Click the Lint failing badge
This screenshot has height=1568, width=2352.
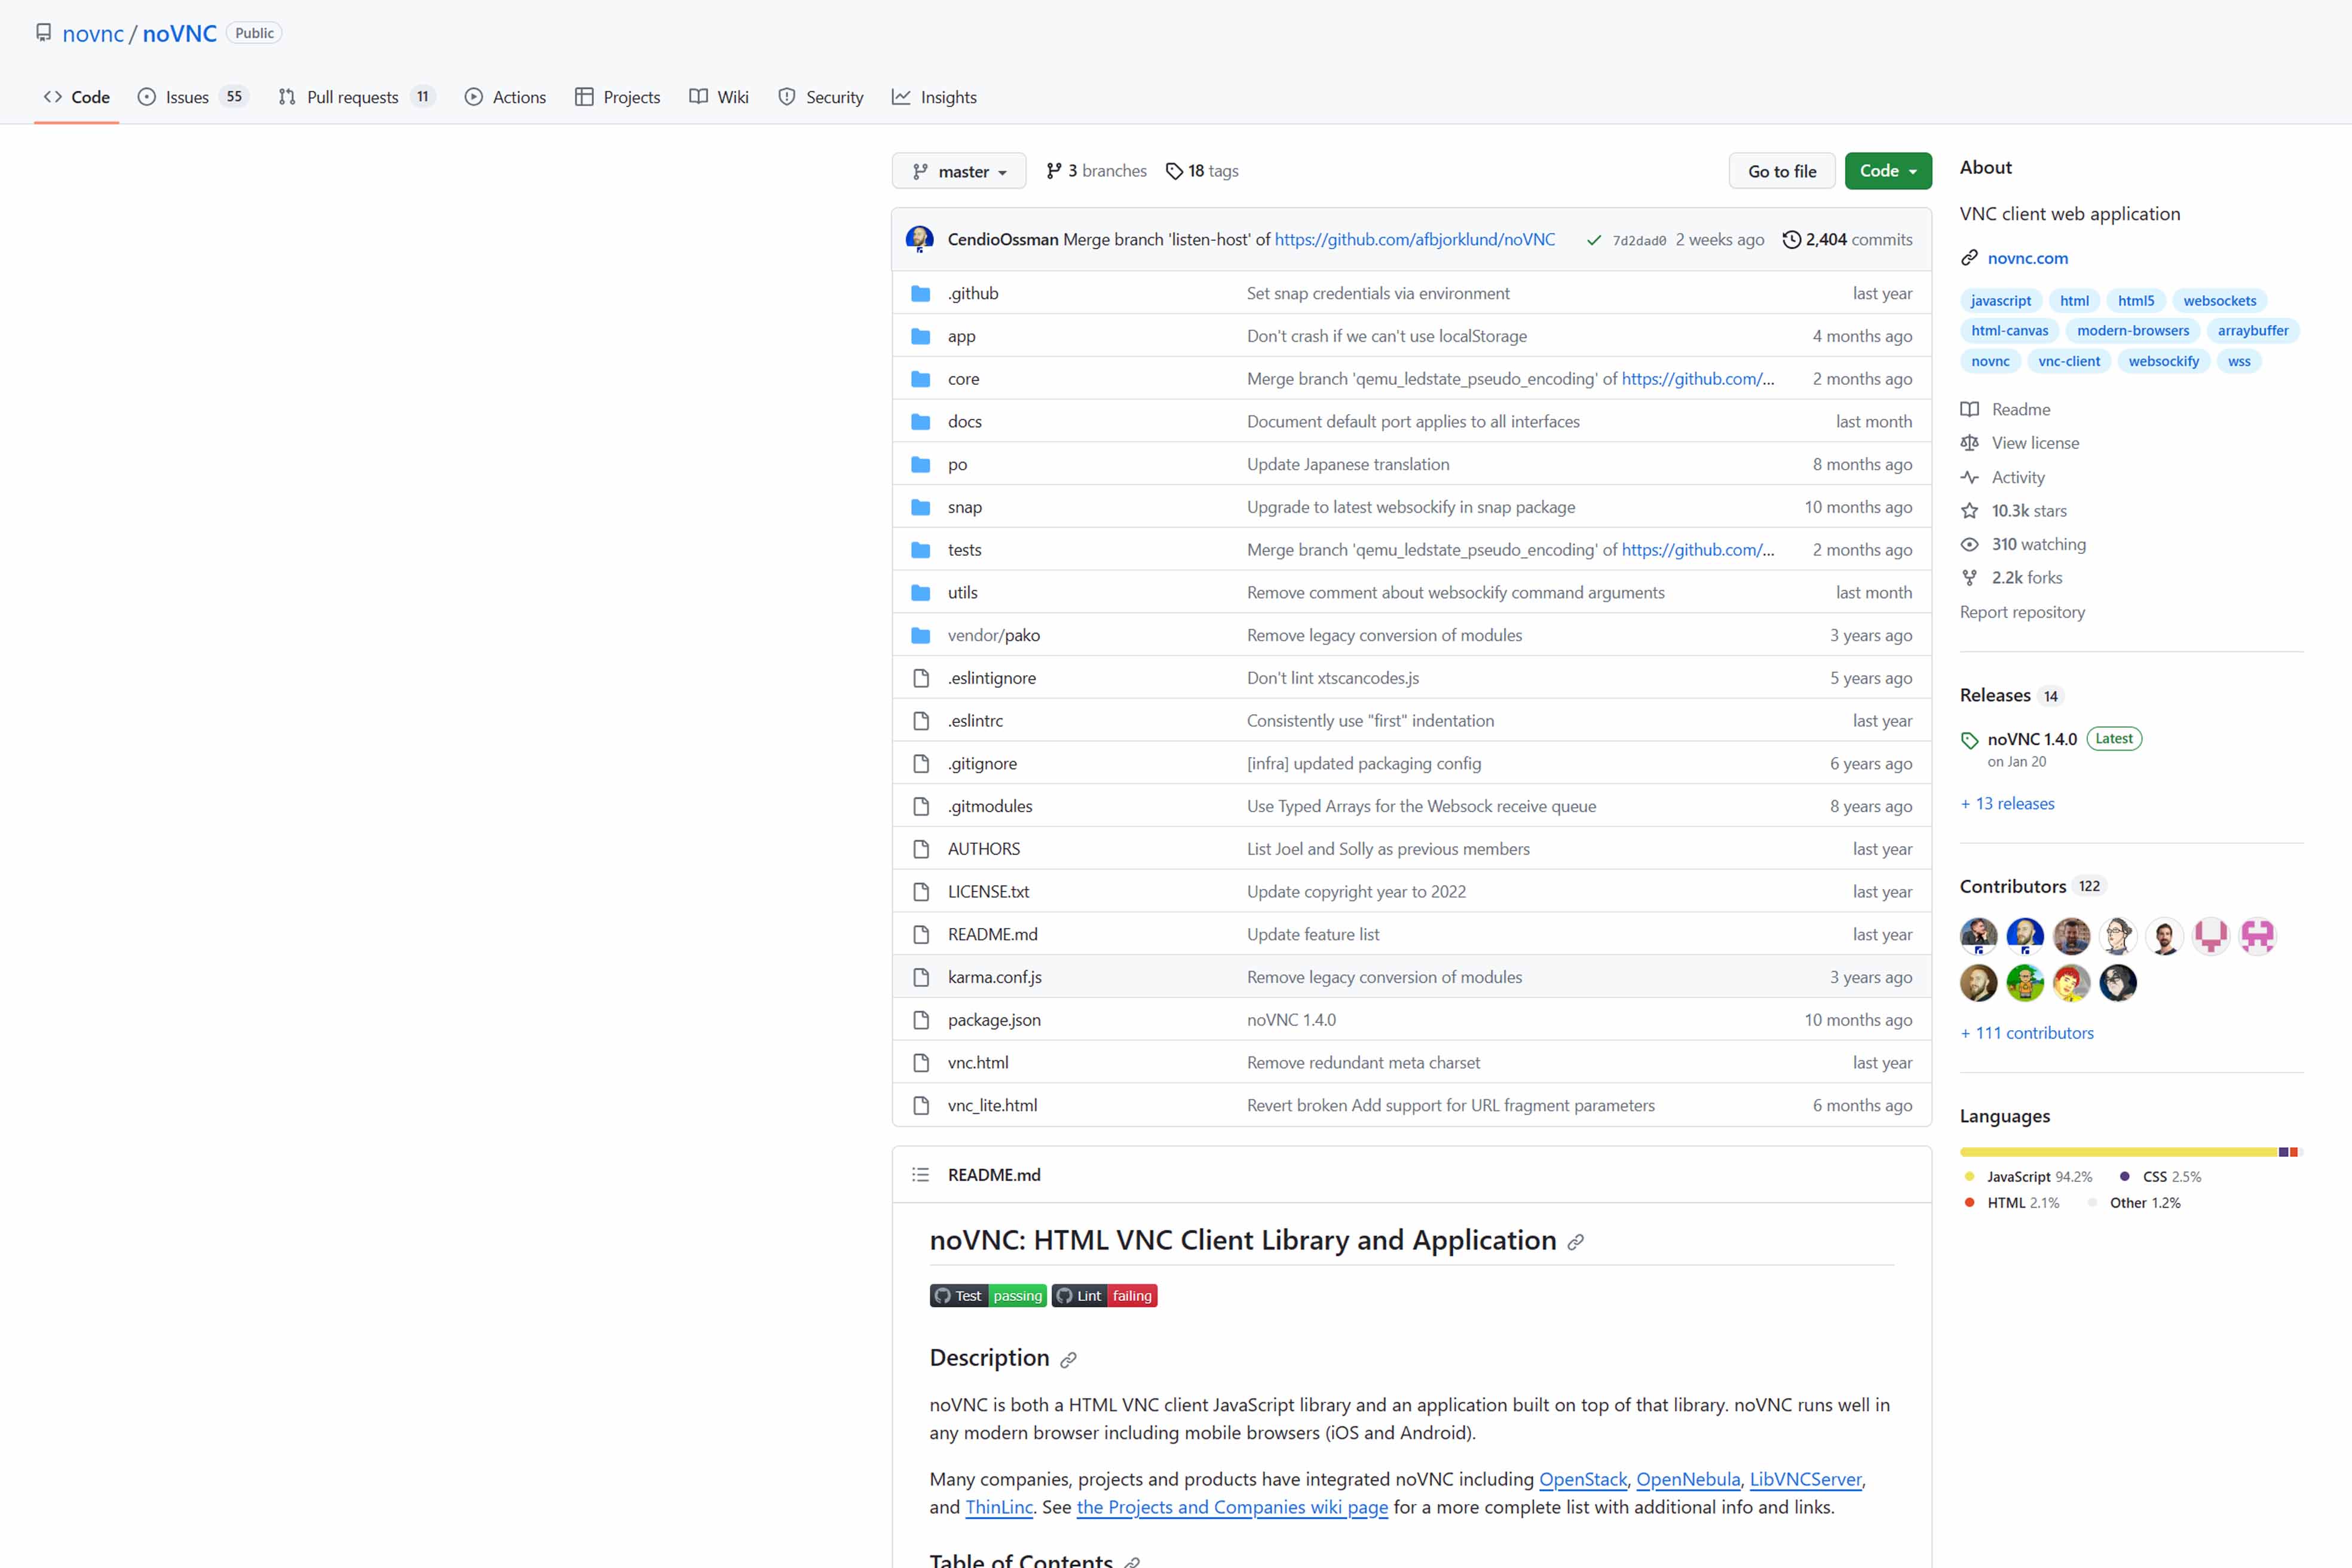1104,1295
